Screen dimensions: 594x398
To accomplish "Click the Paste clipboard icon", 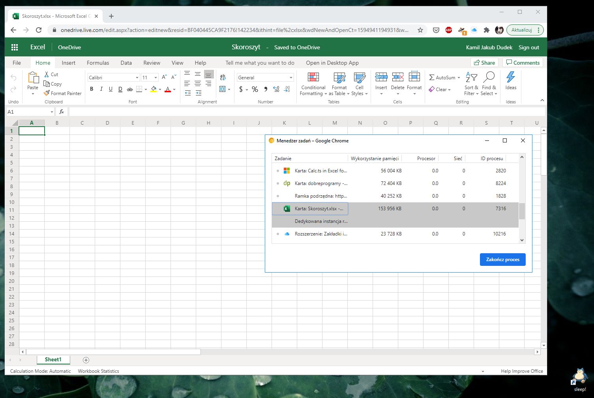I will coord(33,78).
